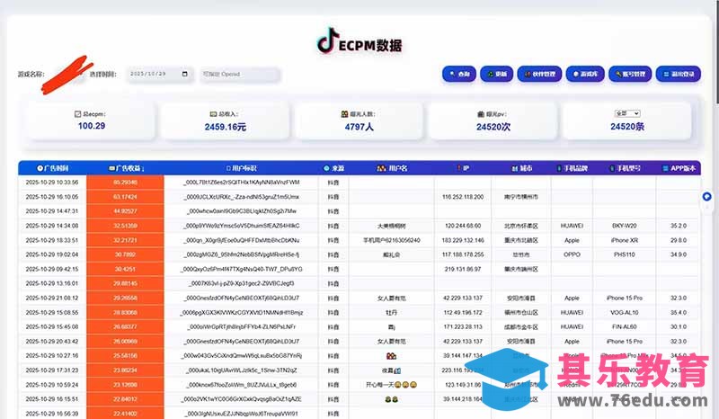The image size is (719, 419).
Task: Click IP address 112.49.196.172
Action: coord(463,313)
